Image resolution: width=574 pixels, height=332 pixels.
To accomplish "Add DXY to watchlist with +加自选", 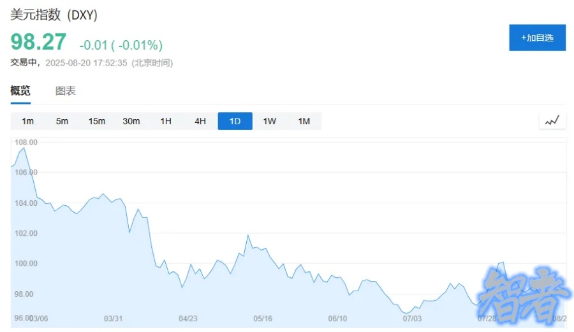I will pos(537,38).
